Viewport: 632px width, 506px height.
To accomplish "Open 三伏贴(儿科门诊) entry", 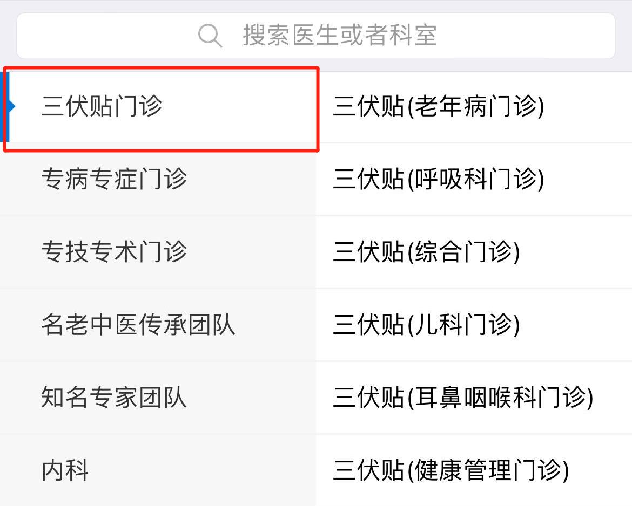I will [426, 325].
